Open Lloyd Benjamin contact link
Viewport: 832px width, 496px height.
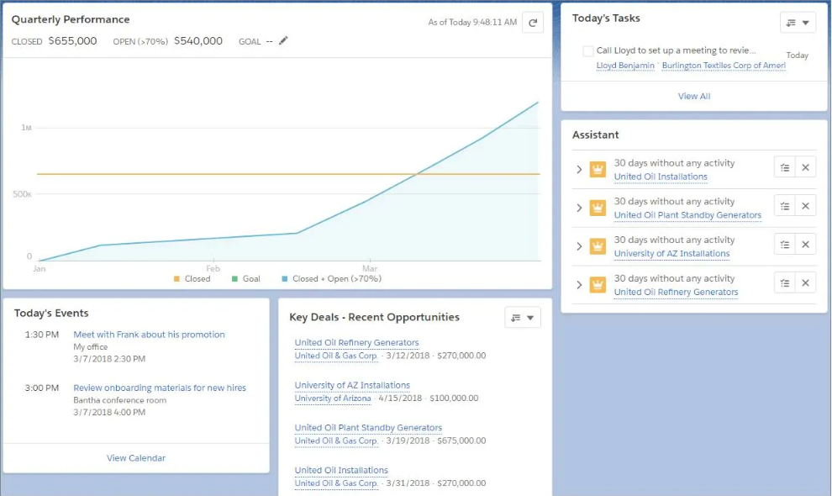(624, 66)
